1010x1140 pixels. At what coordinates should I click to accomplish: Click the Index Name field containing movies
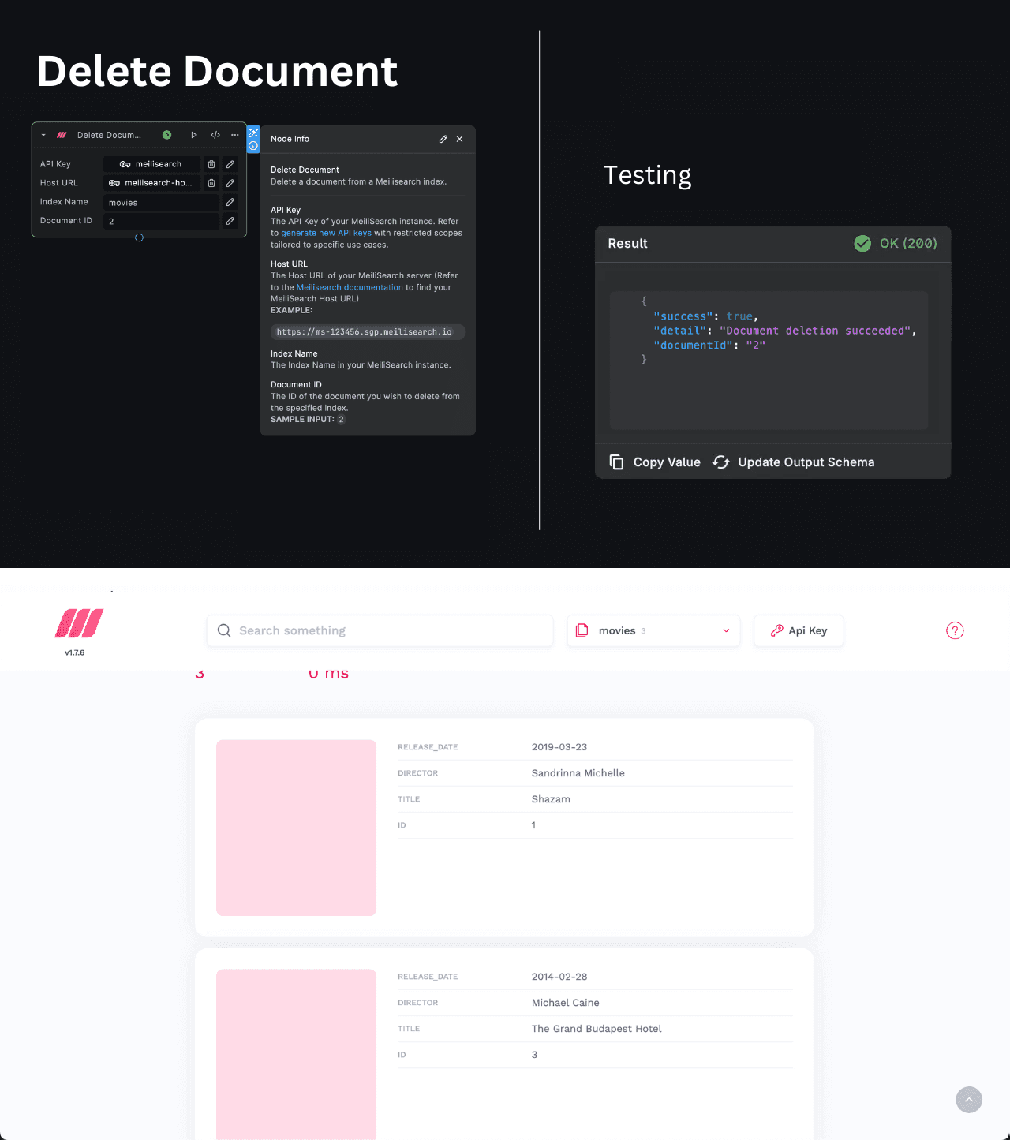[x=161, y=203]
